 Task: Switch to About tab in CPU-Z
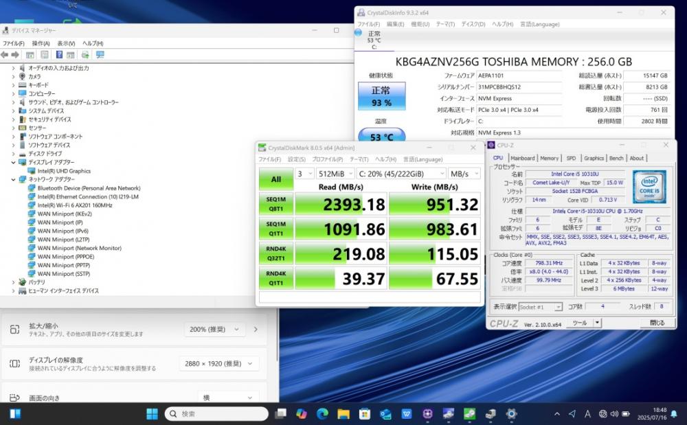pos(637,158)
